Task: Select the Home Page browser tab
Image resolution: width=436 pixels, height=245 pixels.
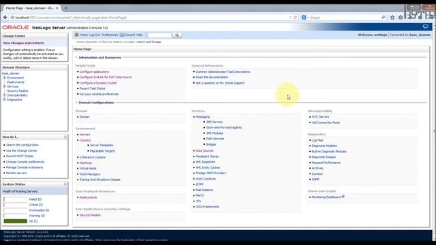Action: [x=29, y=8]
